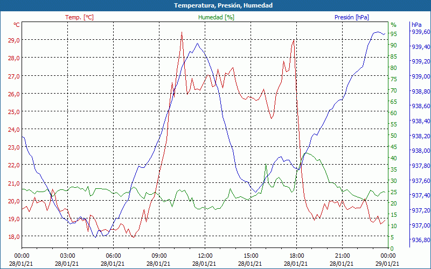Click temperature axis value '20,0'

14,201
